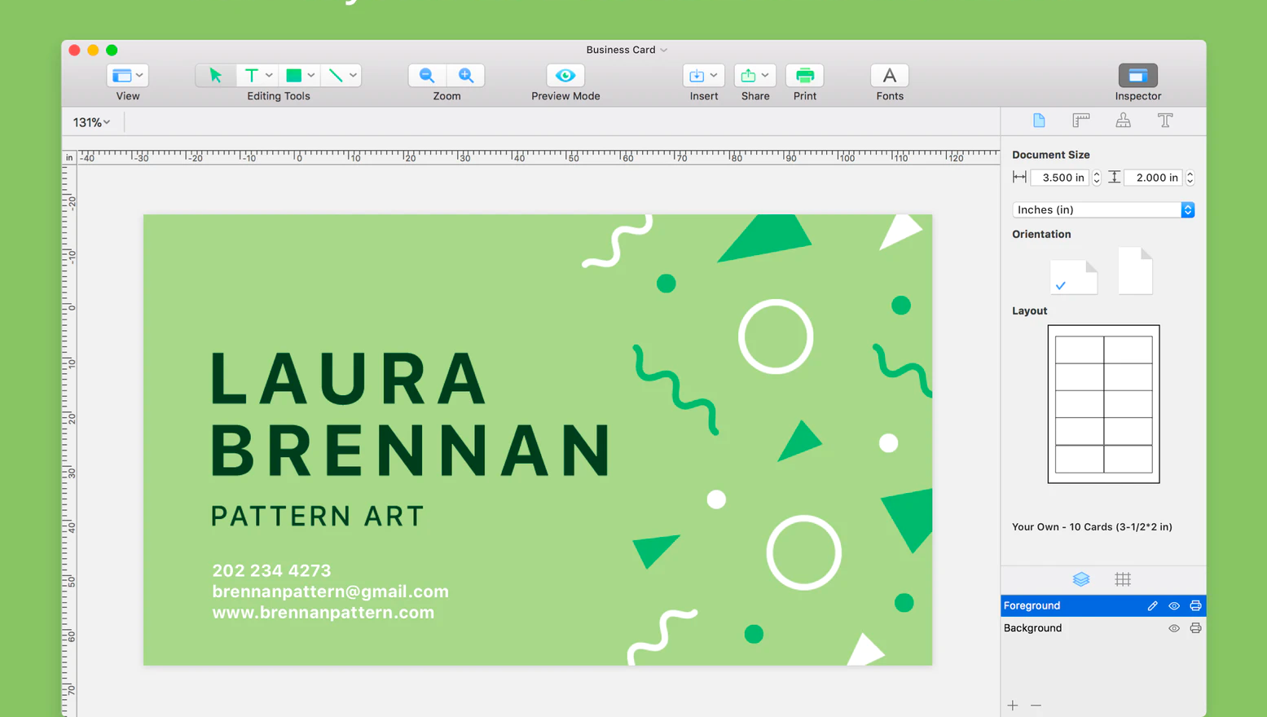Click the PATTERN ART subtitle
Viewport: 1267px width, 717px height.
tap(318, 517)
